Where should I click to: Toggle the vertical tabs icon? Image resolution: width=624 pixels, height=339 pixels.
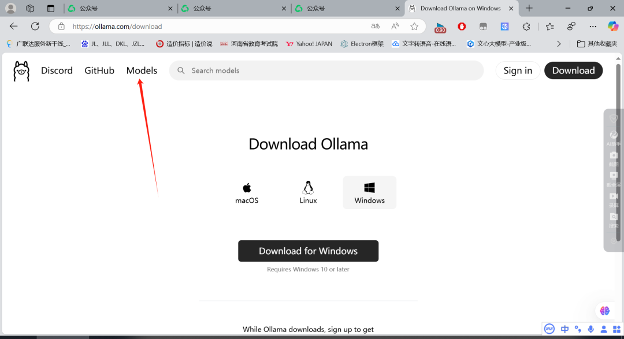point(50,8)
